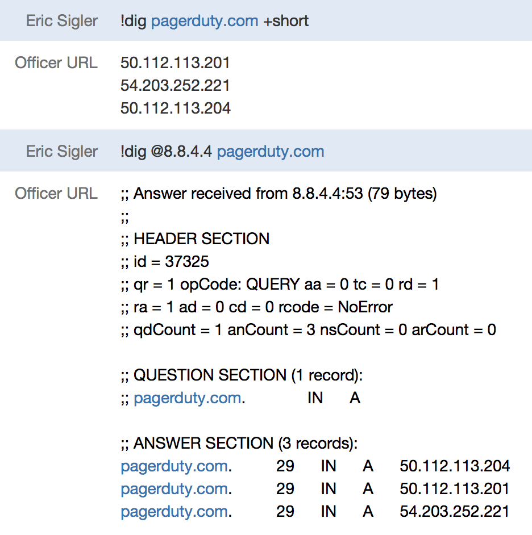Click the QUESTION SECTION (1 record) heading
532x535 pixels.
pos(242,375)
